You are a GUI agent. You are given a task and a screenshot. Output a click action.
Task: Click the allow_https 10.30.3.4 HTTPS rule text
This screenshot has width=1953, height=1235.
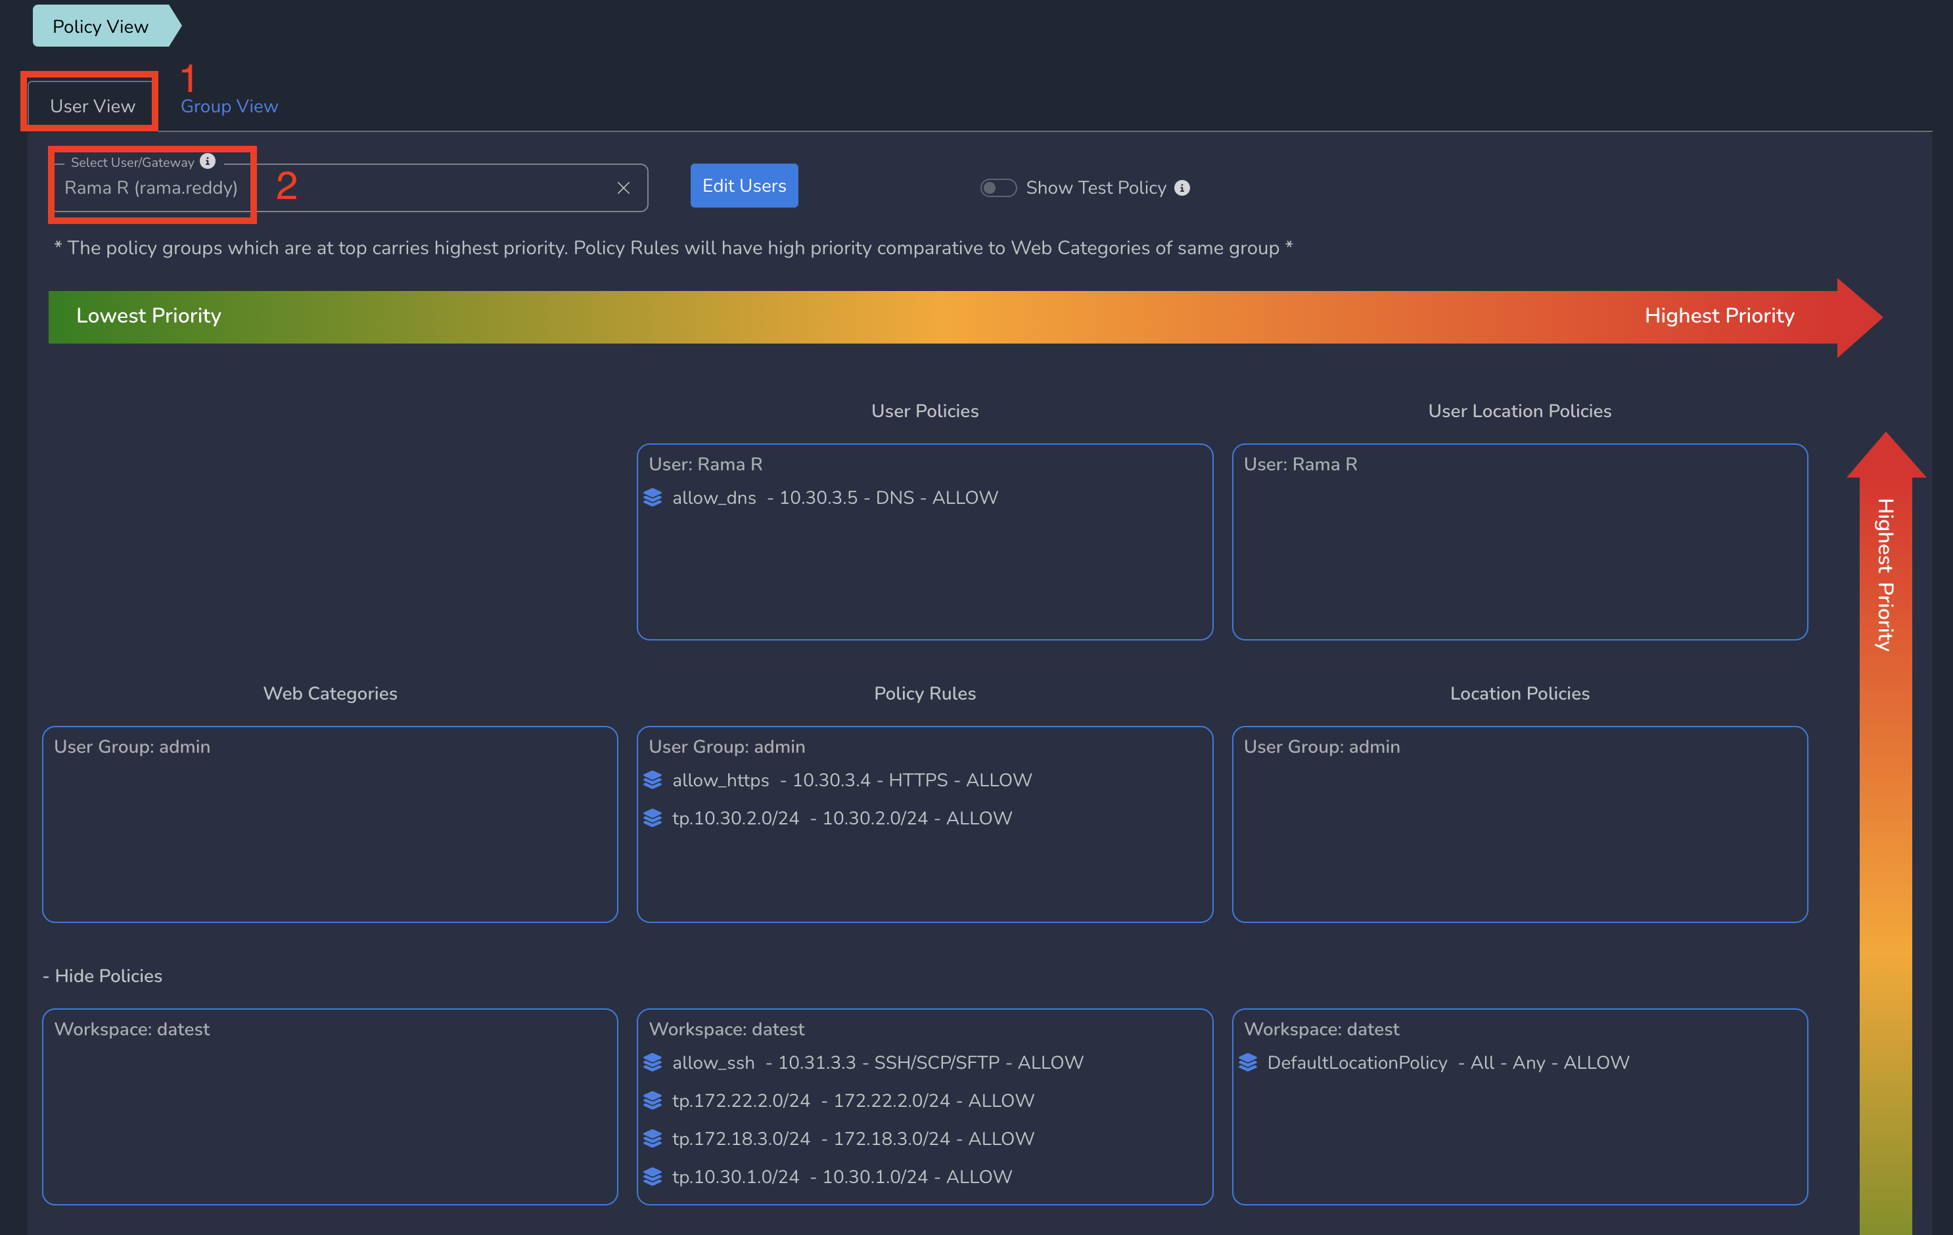click(x=852, y=779)
